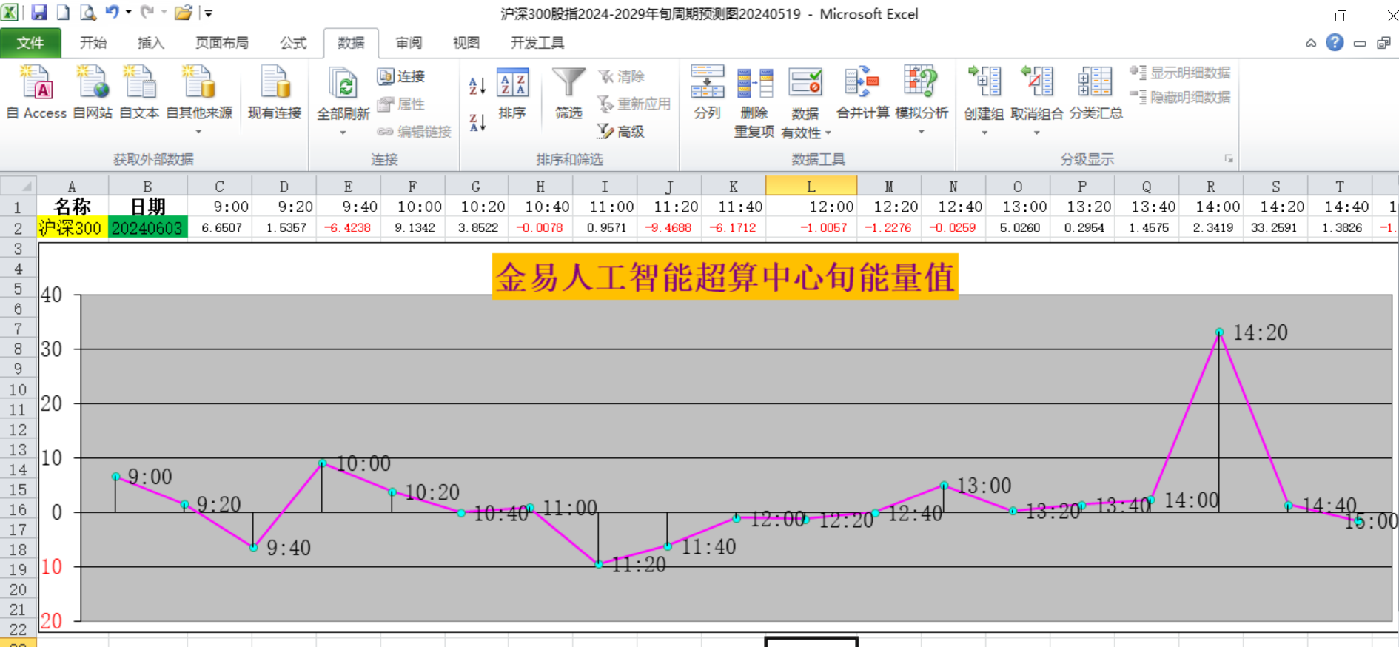Click the New document icon in Quick Access
Viewport: 1399px width, 647px height.
(x=63, y=13)
